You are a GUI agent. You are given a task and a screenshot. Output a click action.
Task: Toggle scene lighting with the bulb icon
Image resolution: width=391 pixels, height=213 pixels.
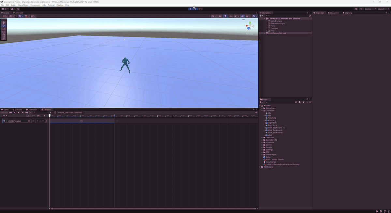click(x=225, y=16)
